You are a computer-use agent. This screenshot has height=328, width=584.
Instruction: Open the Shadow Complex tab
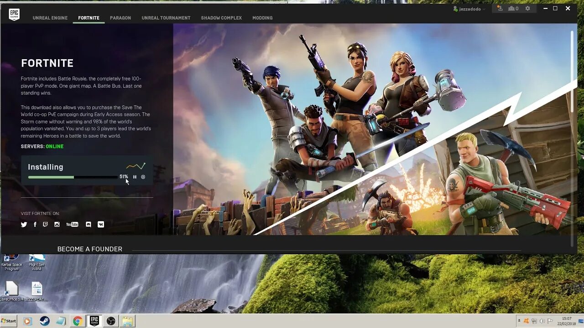[x=221, y=18]
